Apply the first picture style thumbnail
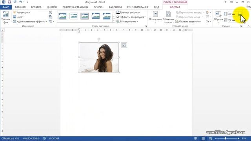The image size is (251, 141). pos(63,16)
